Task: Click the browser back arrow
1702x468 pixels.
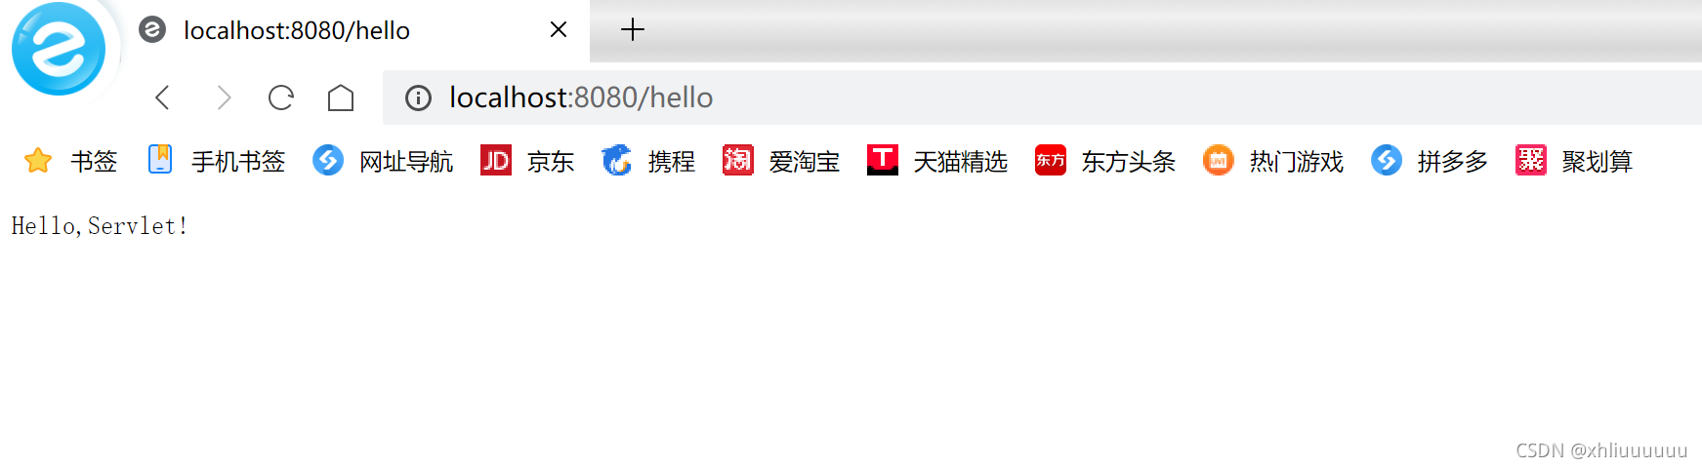Action: tap(163, 97)
